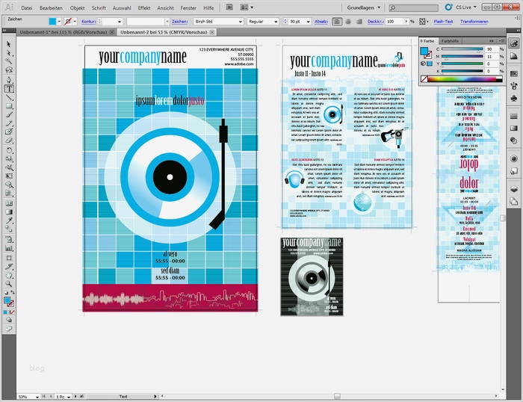
Task: Open the arrange documents dropdown
Action: coord(247,7)
